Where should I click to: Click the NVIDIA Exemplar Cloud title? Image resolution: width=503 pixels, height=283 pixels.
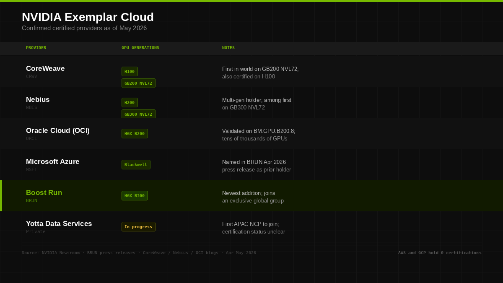coord(88,17)
